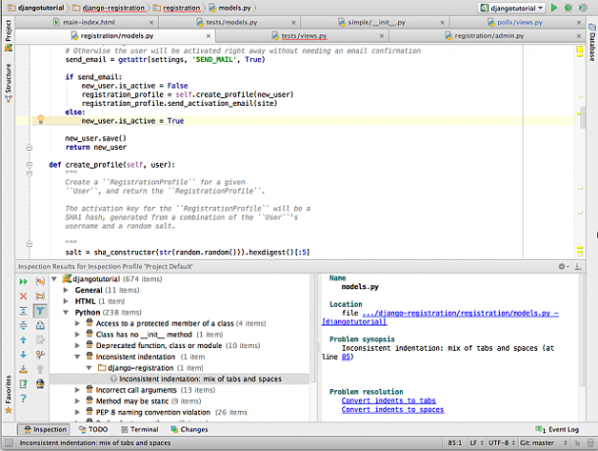The height and width of the screenshot is (451, 598).
Task: Go to previous problem with up arrow
Action: (24, 340)
